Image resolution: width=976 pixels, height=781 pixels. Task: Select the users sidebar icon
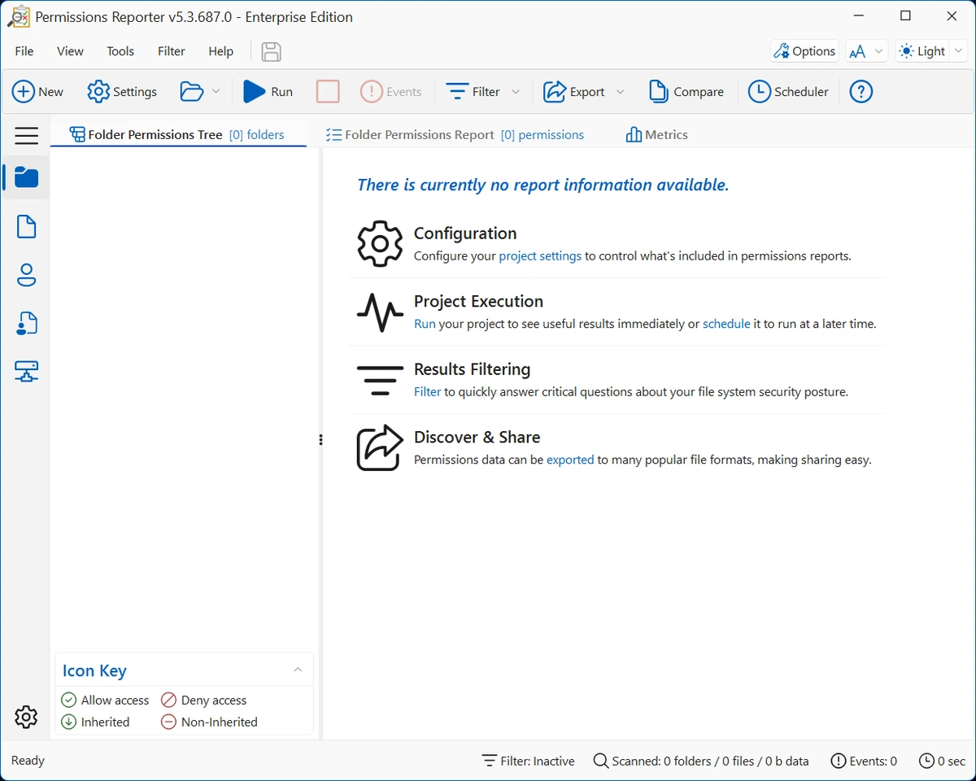(x=26, y=275)
